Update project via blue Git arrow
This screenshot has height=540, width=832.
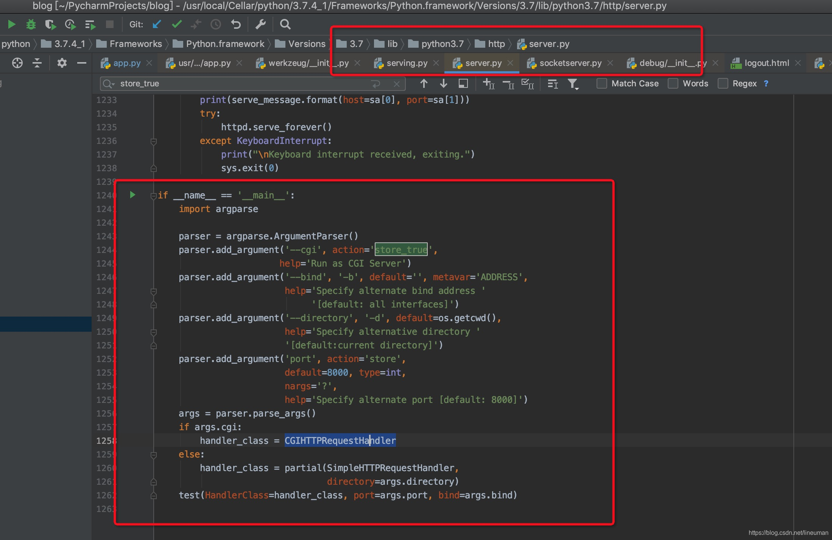157,25
